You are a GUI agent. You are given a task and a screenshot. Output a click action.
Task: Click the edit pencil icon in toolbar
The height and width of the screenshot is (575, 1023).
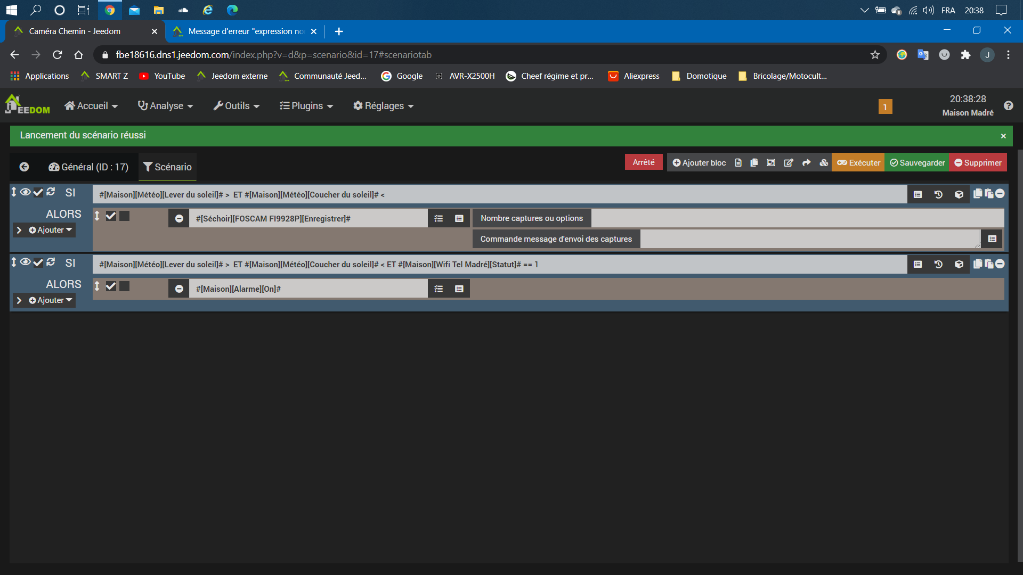point(789,163)
